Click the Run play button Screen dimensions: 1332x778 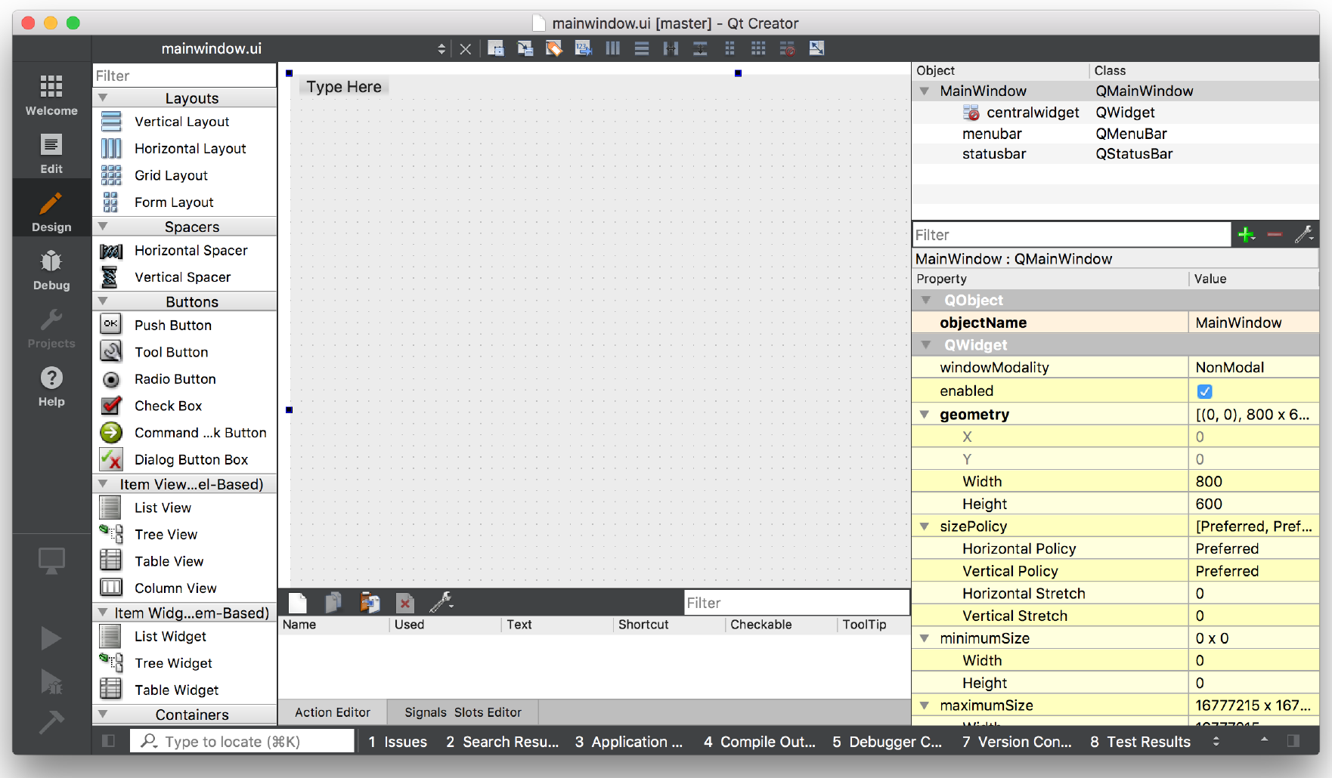51,638
